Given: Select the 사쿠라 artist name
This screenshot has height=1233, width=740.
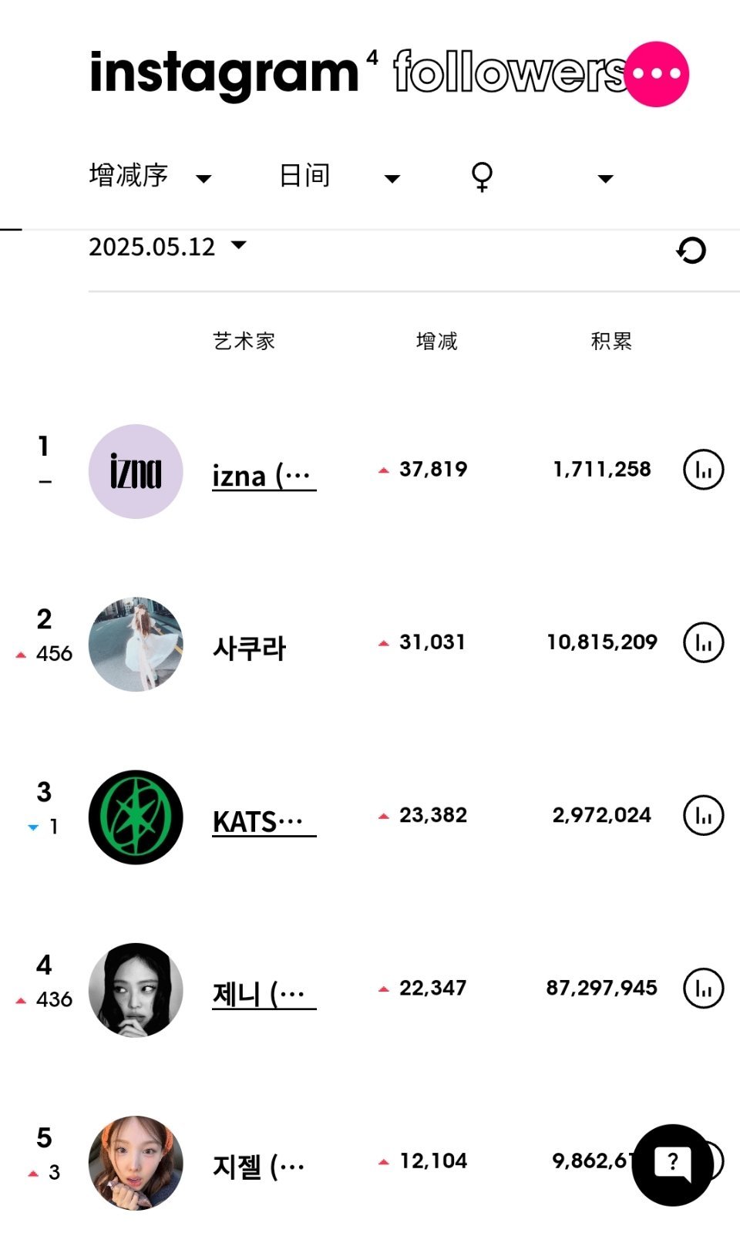Looking at the screenshot, I should (x=249, y=649).
